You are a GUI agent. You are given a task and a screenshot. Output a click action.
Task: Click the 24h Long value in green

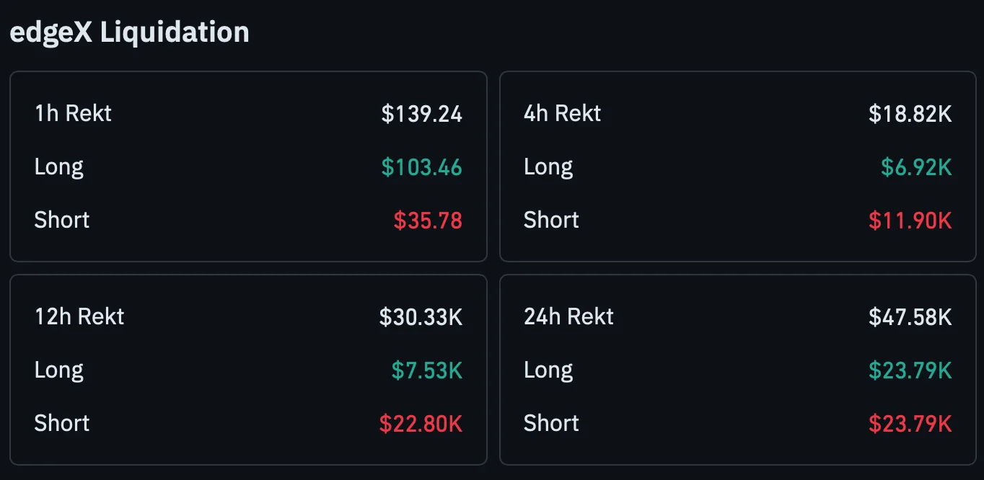pos(910,370)
